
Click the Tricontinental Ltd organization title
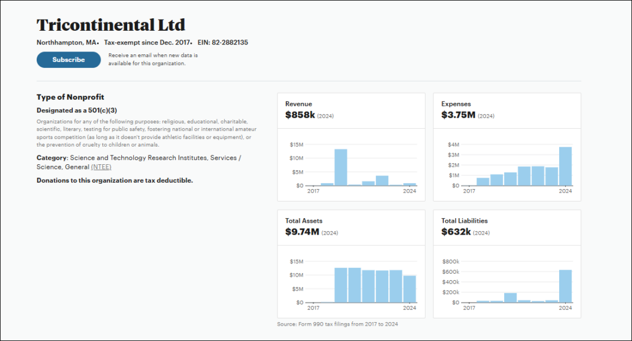pos(111,25)
